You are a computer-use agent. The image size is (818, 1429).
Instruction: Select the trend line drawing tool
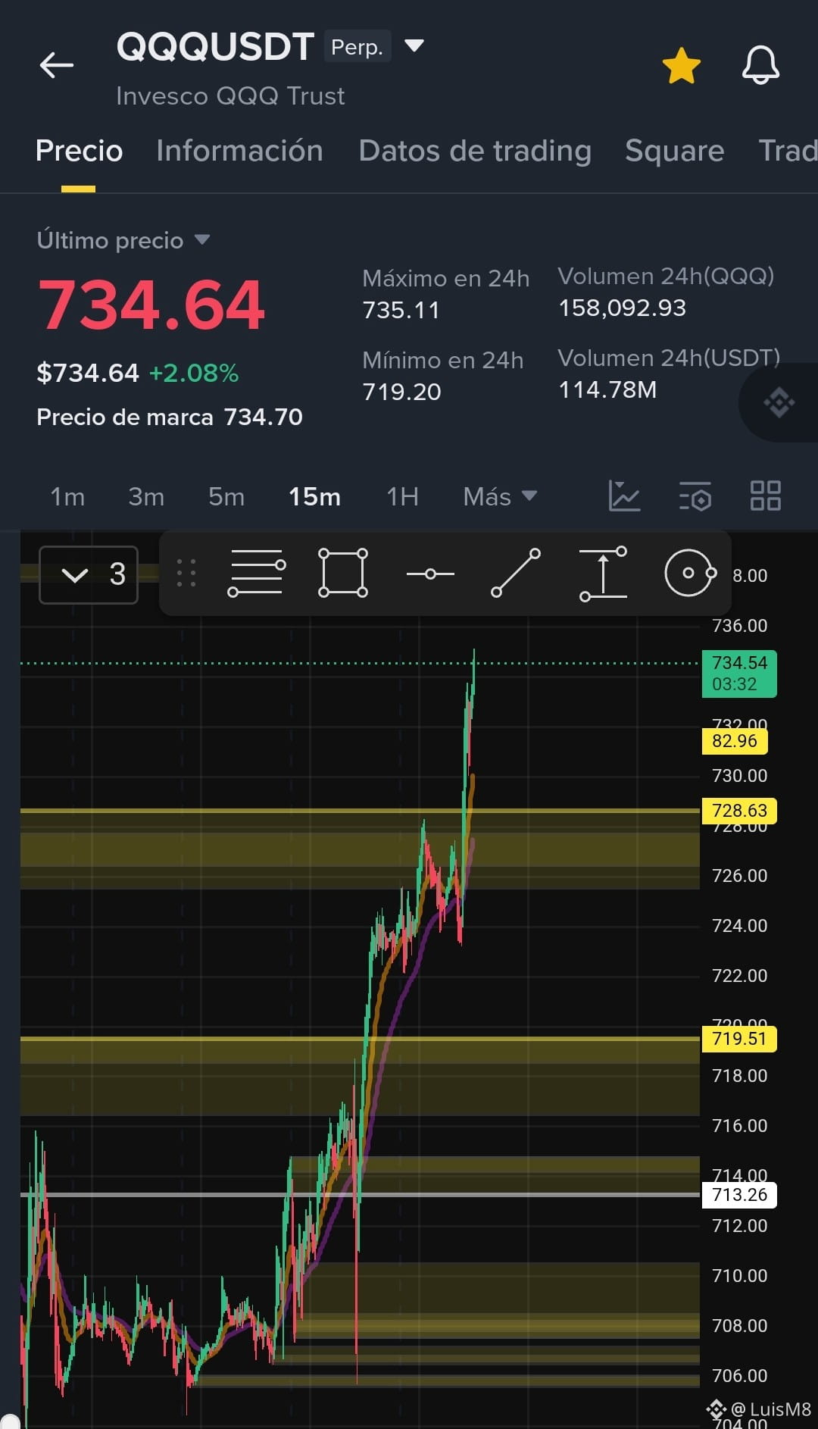516,574
